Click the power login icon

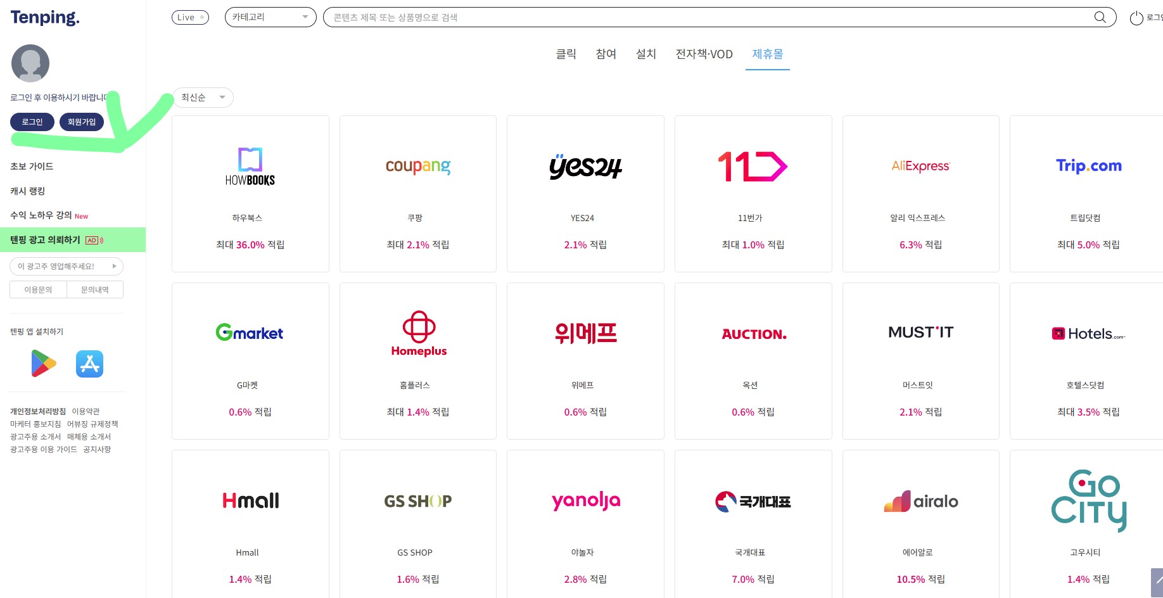[x=1136, y=18]
